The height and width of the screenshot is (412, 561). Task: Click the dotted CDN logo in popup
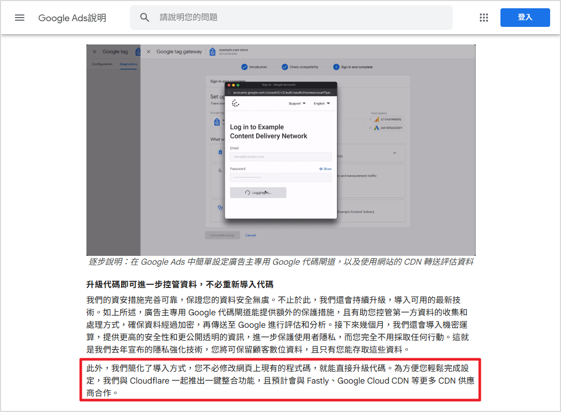(235, 103)
